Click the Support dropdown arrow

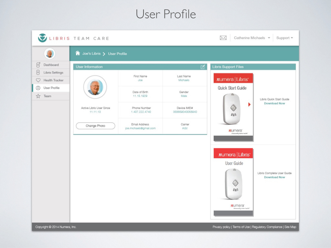(x=292, y=38)
